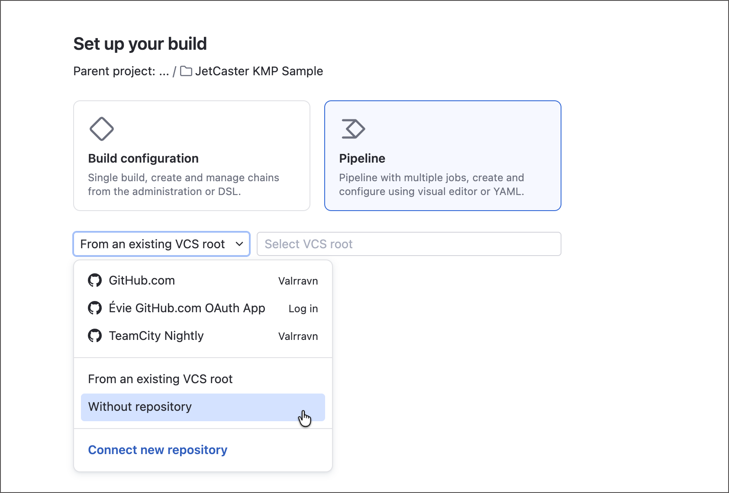This screenshot has width=729, height=493.
Task: Click the folder icon beside JetCaster KMP Sample
Action: [186, 71]
